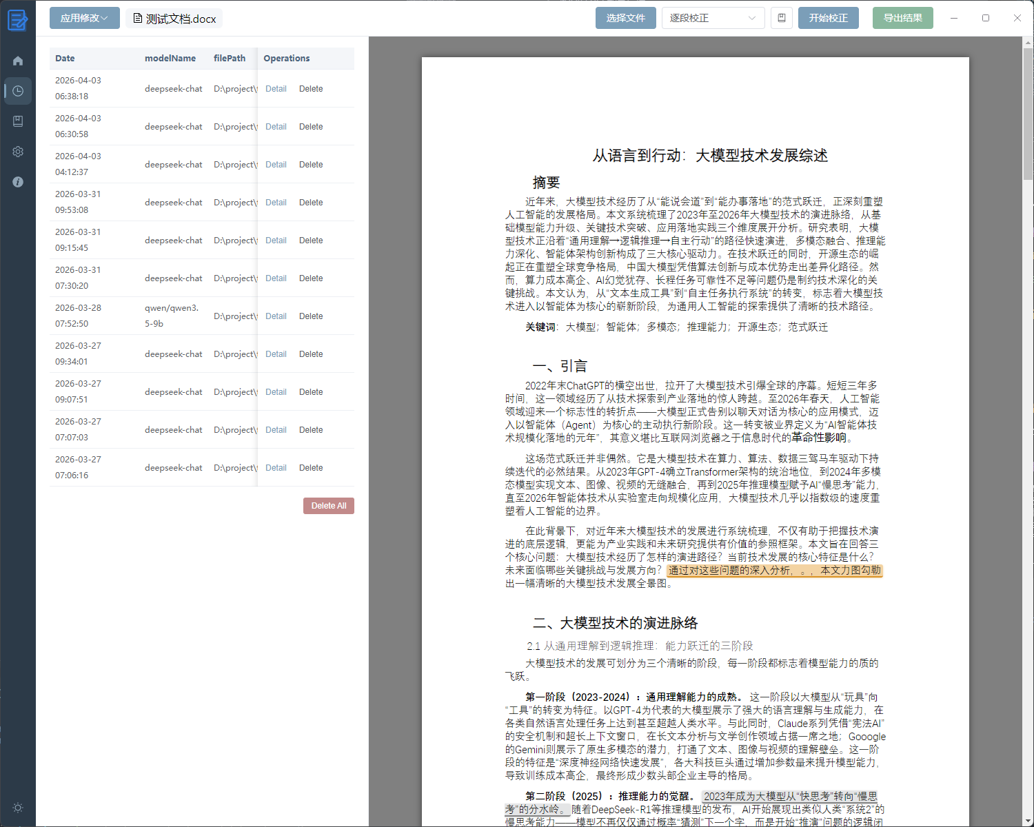Open Detail for the 2026-03-31 07:30:20 record

(x=276, y=278)
